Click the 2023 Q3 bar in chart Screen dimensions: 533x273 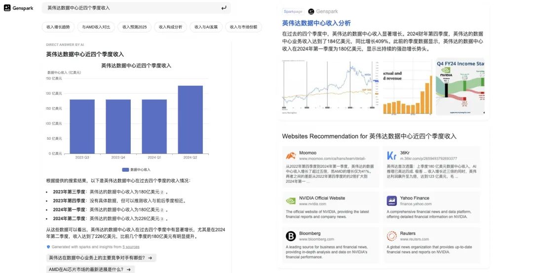[82, 126]
